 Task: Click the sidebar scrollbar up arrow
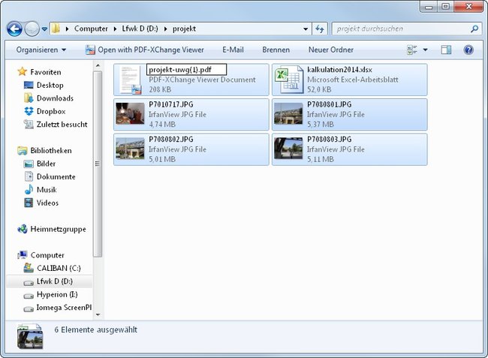coord(98,65)
